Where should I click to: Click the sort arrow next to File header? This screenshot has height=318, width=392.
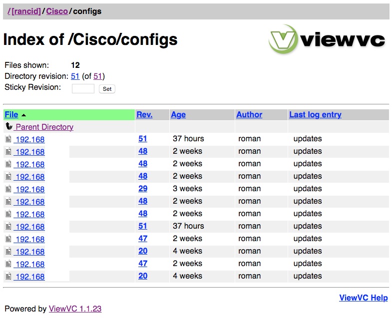[23, 115]
